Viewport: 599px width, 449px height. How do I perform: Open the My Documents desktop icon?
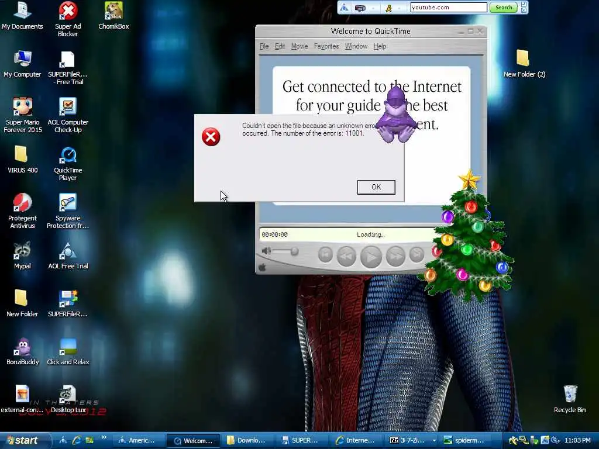pos(23,16)
